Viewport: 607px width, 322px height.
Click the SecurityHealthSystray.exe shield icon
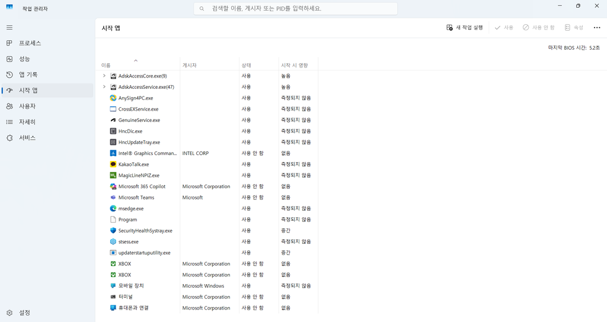pos(113,230)
